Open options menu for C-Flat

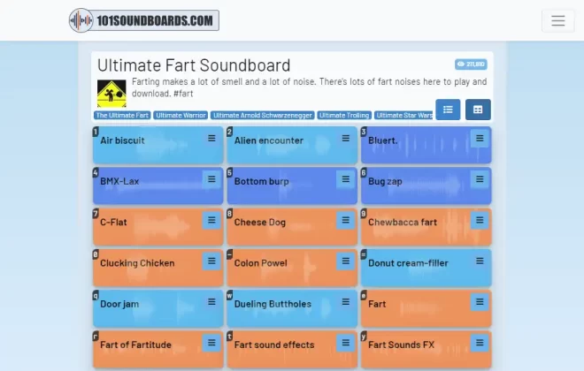click(x=211, y=220)
